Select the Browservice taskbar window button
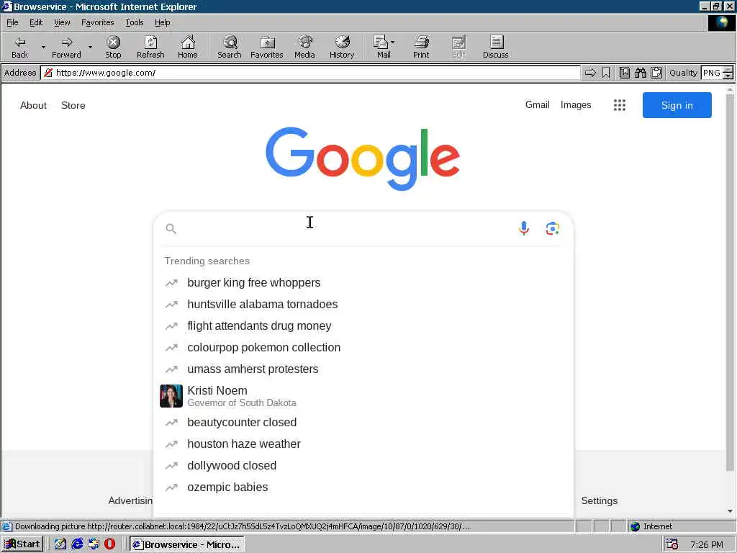This screenshot has width=737, height=553. point(186,544)
